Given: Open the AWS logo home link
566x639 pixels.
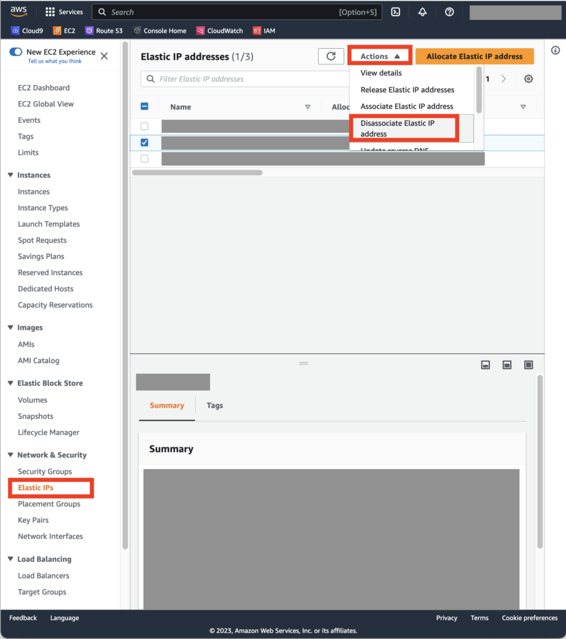Looking at the screenshot, I should point(19,11).
